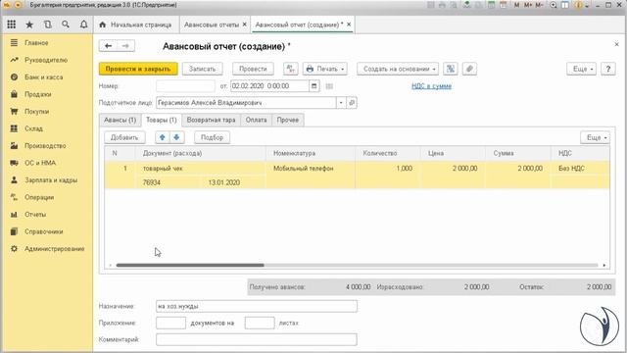Open the History icon
Image resolution: width=627 pixels, height=353 pixels.
point(48,25)
